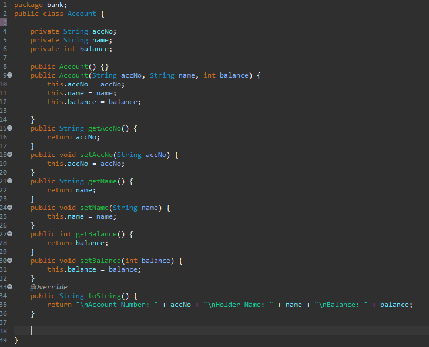
Task: Collapse the getName method fold marker
Action: click(x=10, y=181)
